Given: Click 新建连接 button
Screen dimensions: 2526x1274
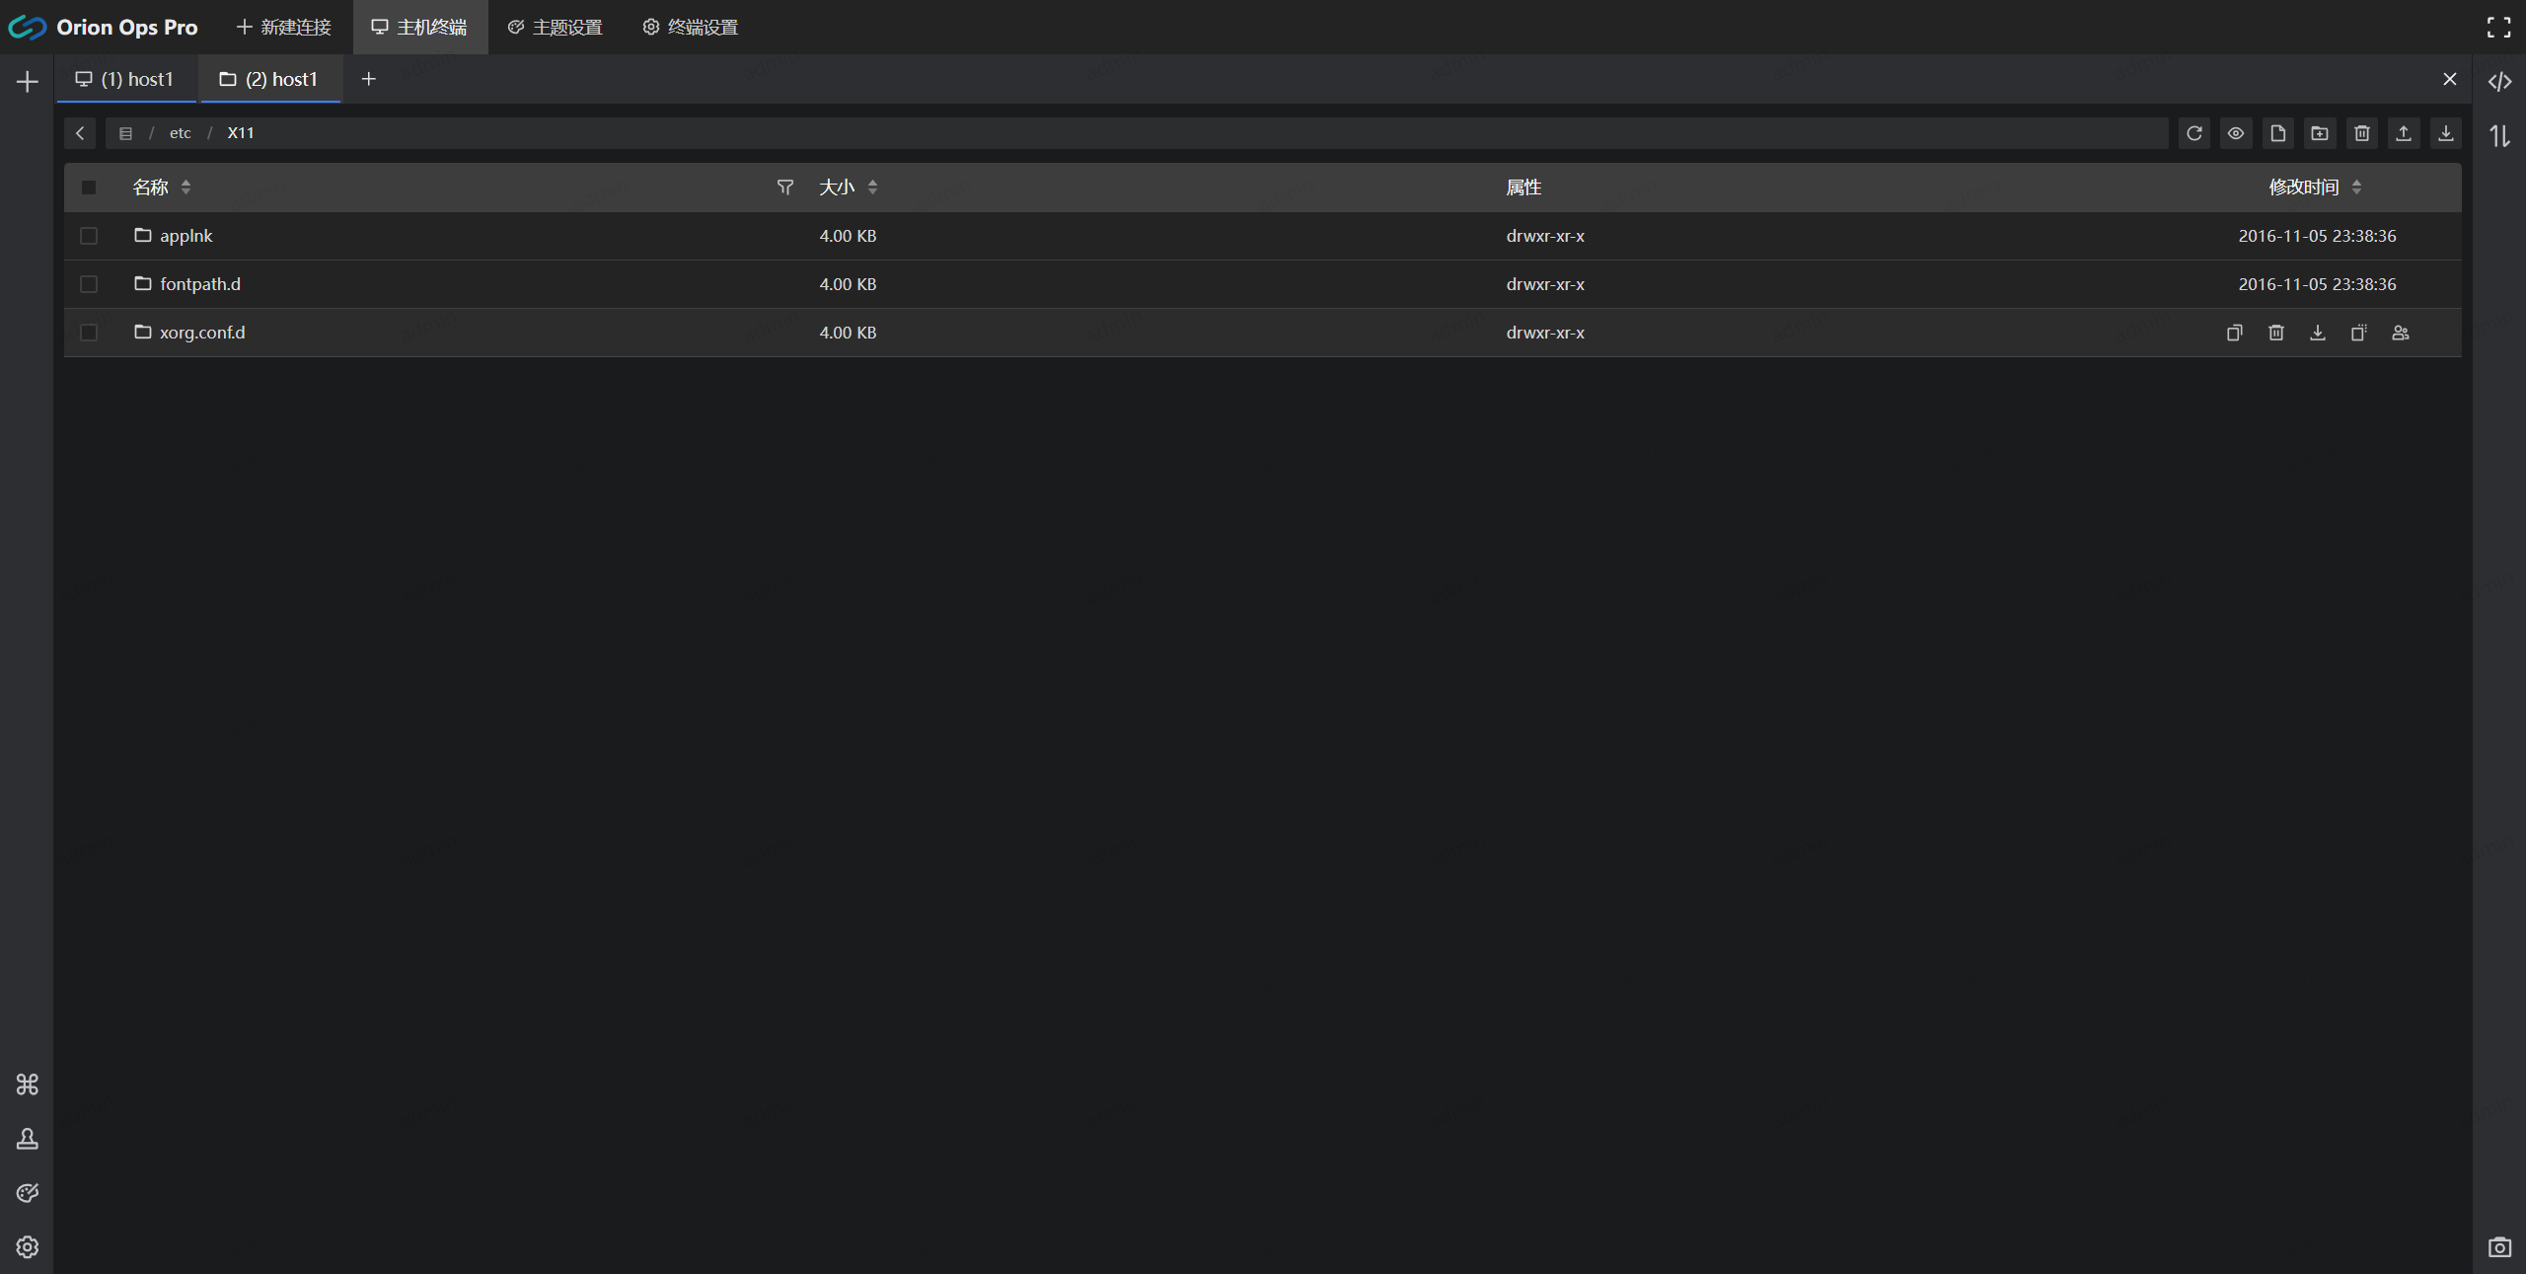Looking at the screenshot, I should tap(284, 28).
